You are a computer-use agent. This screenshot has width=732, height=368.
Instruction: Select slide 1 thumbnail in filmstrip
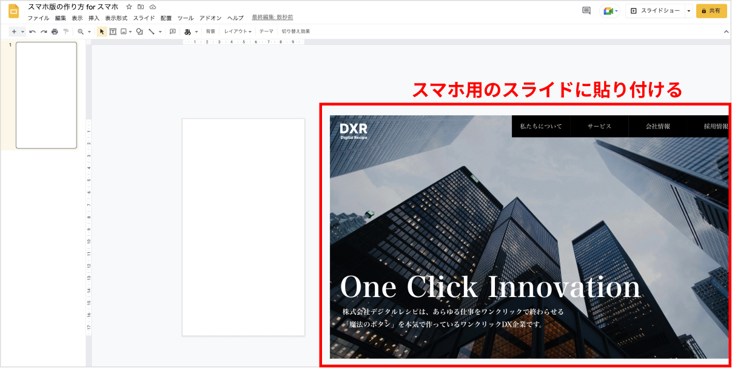pyautogui.click(x=46, y=95)
